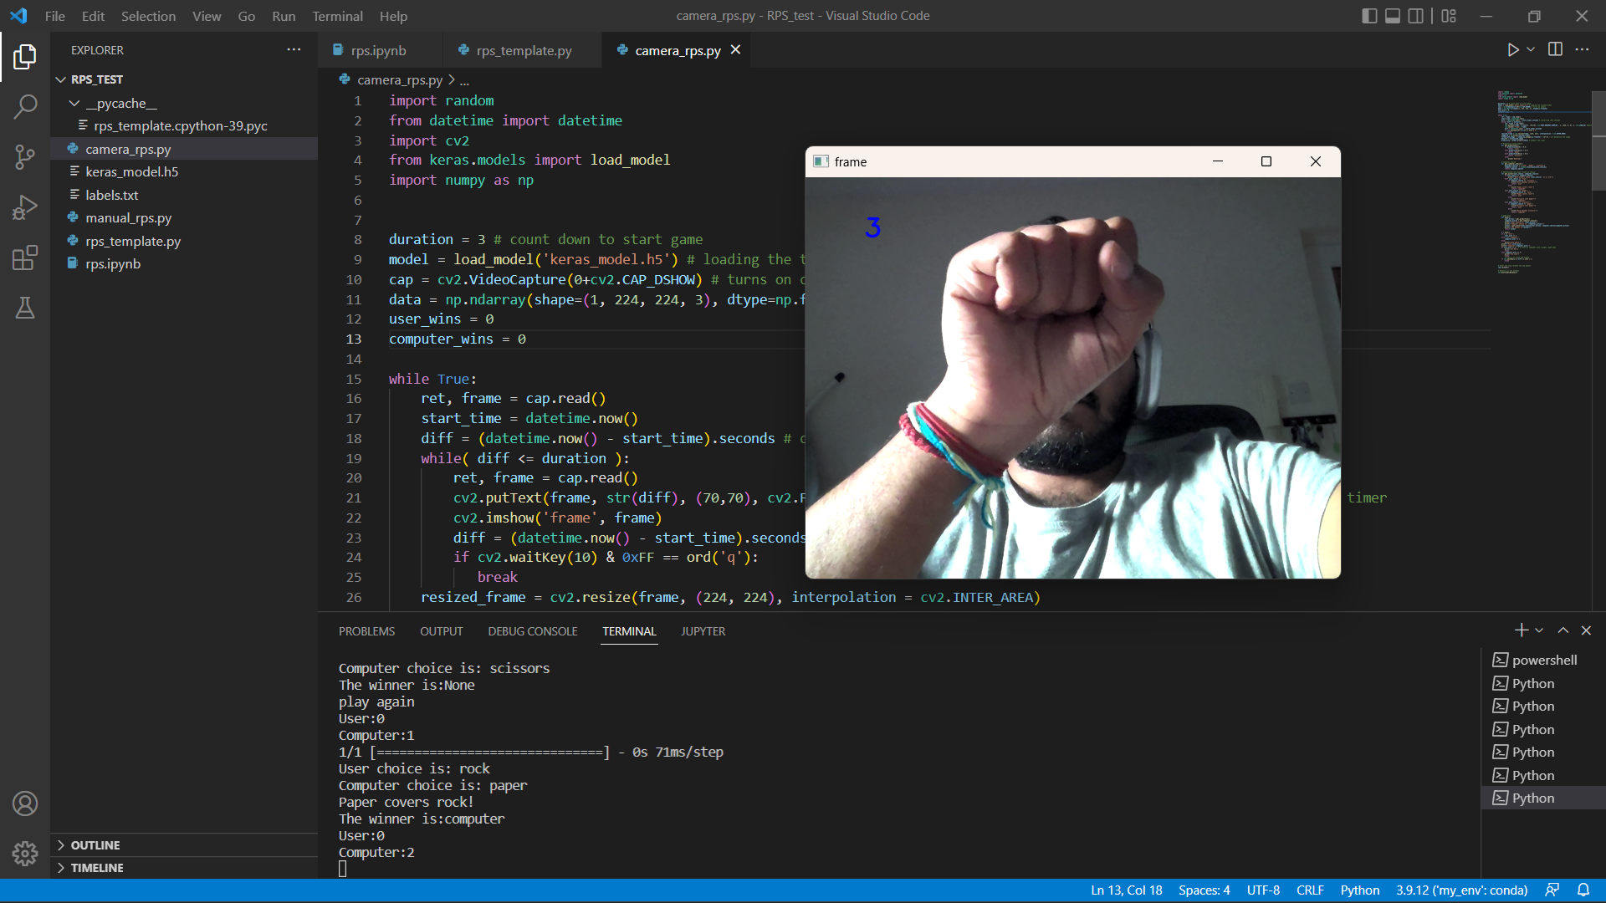Toggle the secondary sidebar layout icon

[x=1415, y=16]
